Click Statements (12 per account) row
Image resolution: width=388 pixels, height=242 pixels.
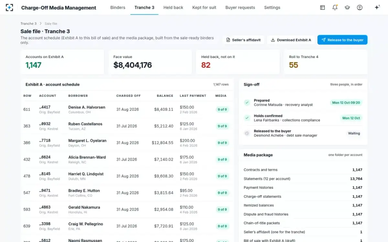pos(303,179)
